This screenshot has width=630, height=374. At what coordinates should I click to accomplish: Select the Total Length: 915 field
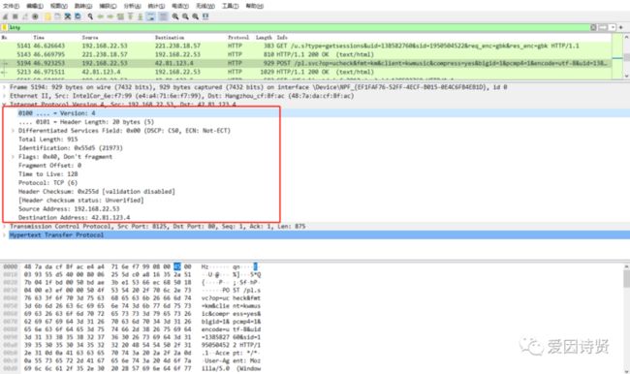coord(48,140)
